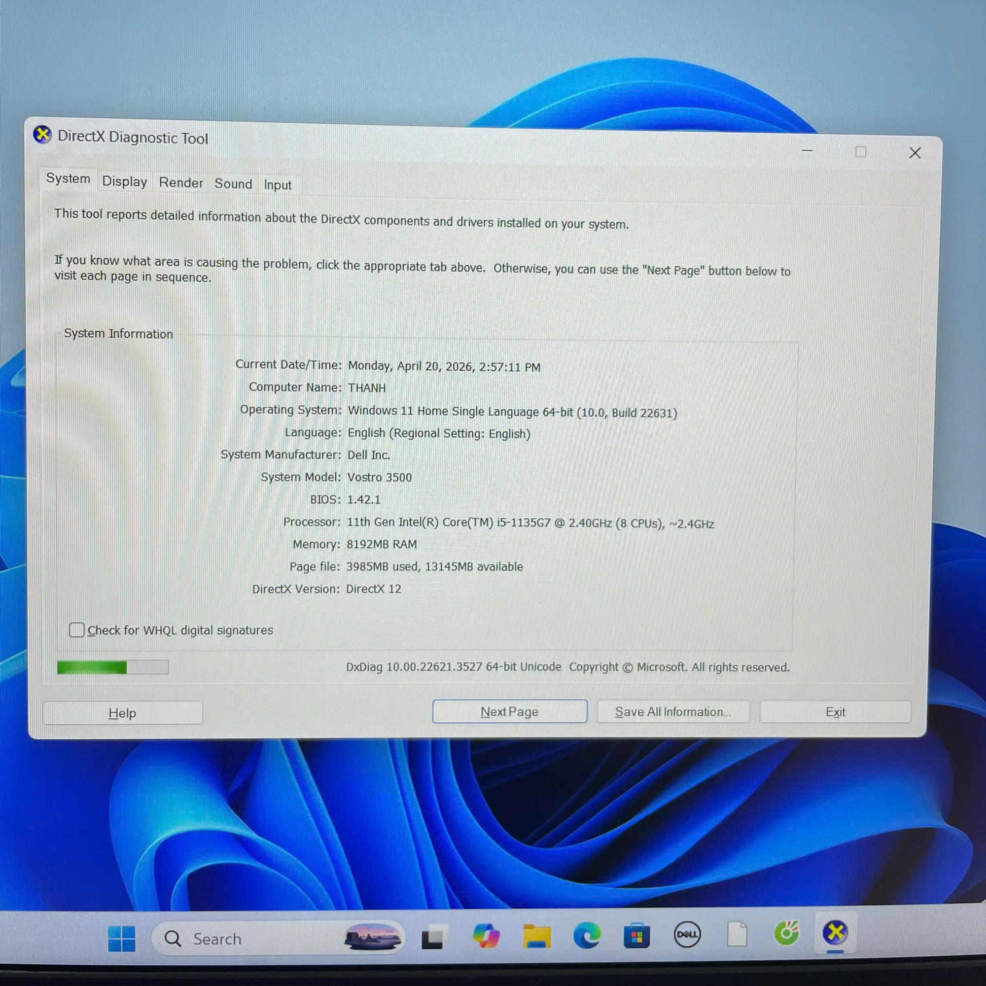Click the manufacturer value Dell Inc.

click(368, 455)
